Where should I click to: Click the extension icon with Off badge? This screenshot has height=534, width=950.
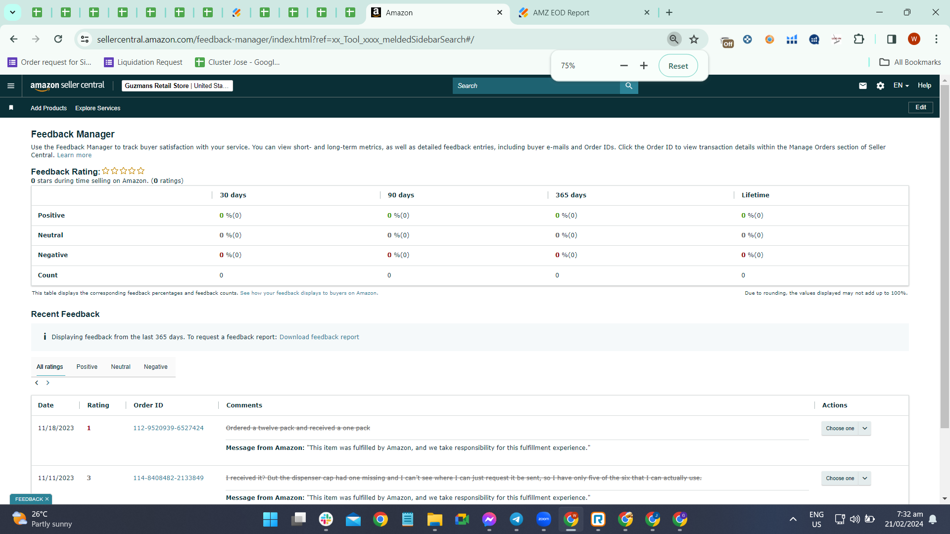tap(727, 42)
